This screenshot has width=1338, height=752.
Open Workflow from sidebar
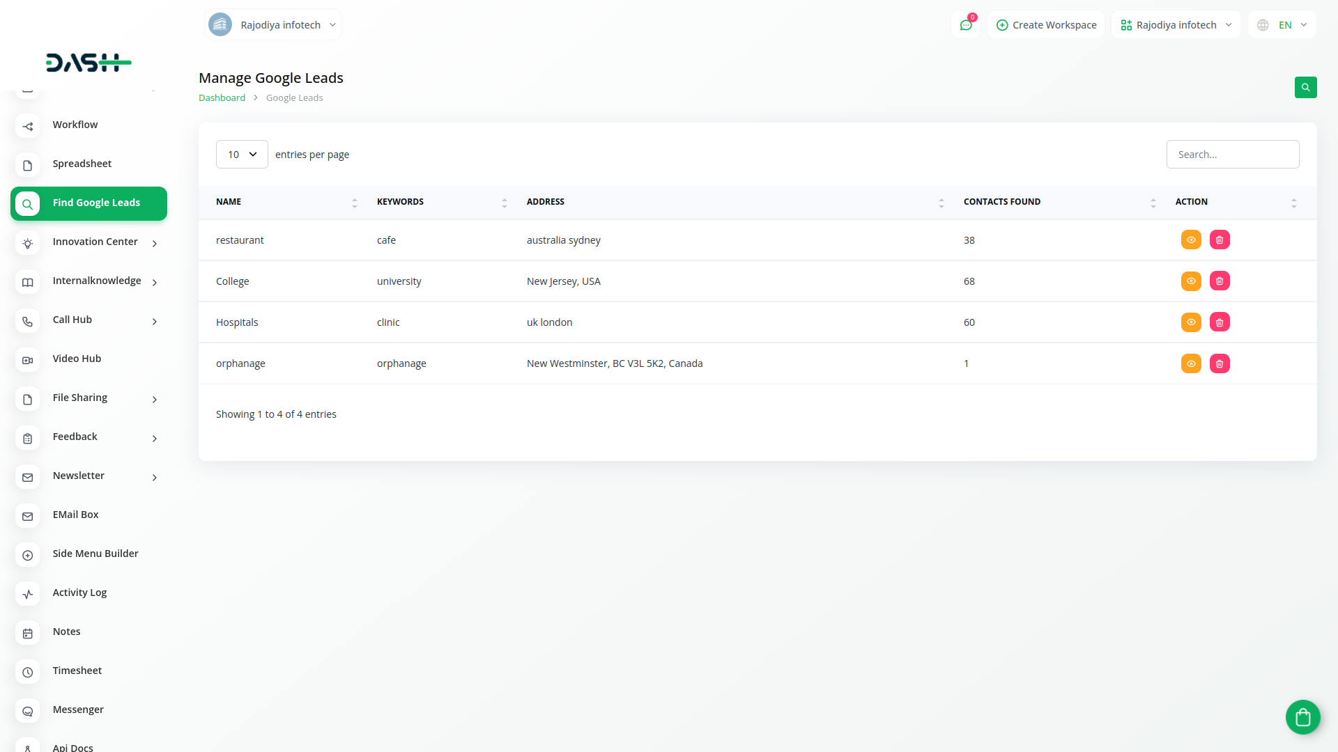tap(75, 125)
